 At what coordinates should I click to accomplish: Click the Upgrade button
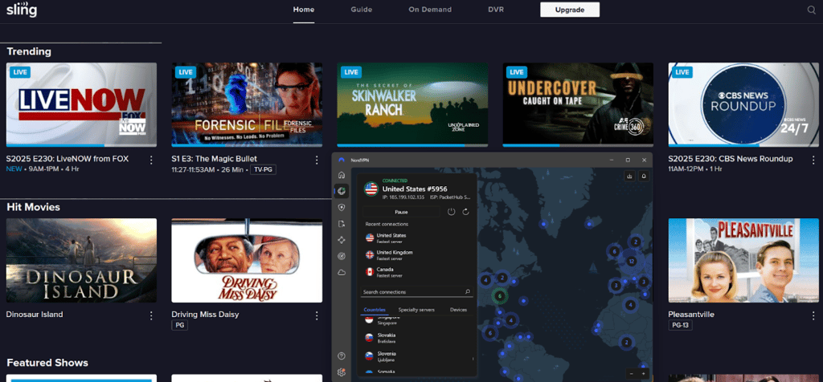pyautogui.click(x=570, y=10)
